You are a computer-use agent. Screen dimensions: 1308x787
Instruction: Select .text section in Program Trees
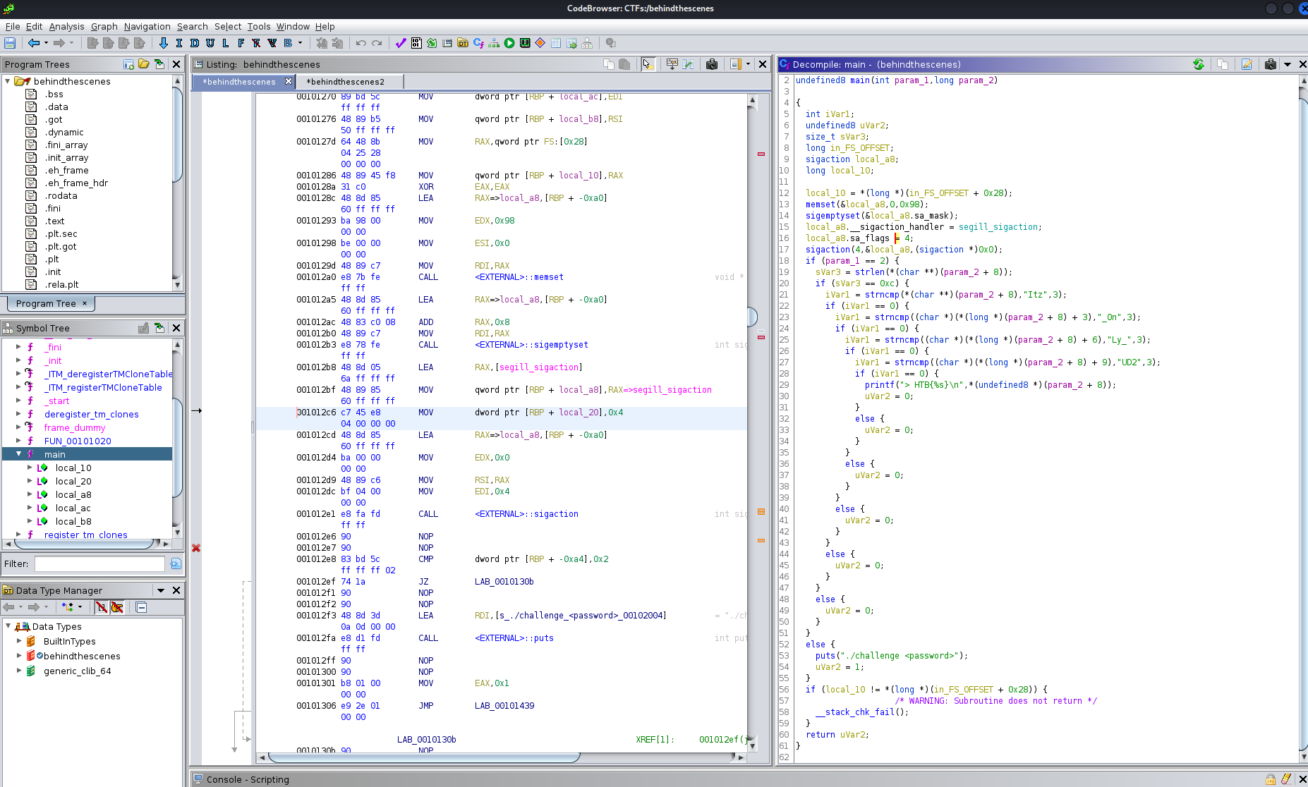click(x=55, y=221)
